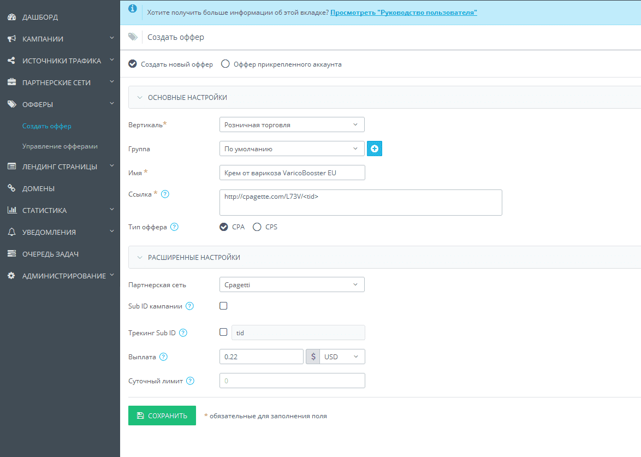Screen dimensions: 641x457
Task: Expand the 'КАМПАНИИ' menu chevron
Action: [x=111, y=38]
